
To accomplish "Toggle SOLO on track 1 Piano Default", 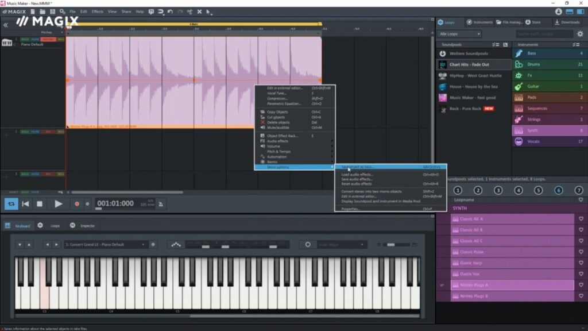I will point(25,40).
